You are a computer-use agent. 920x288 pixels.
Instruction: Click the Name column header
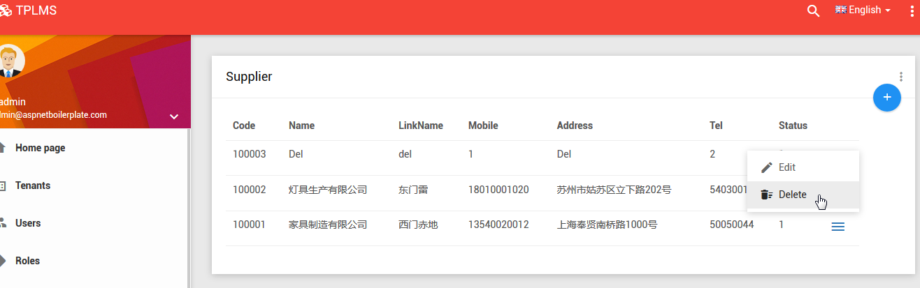click(301, 126)
